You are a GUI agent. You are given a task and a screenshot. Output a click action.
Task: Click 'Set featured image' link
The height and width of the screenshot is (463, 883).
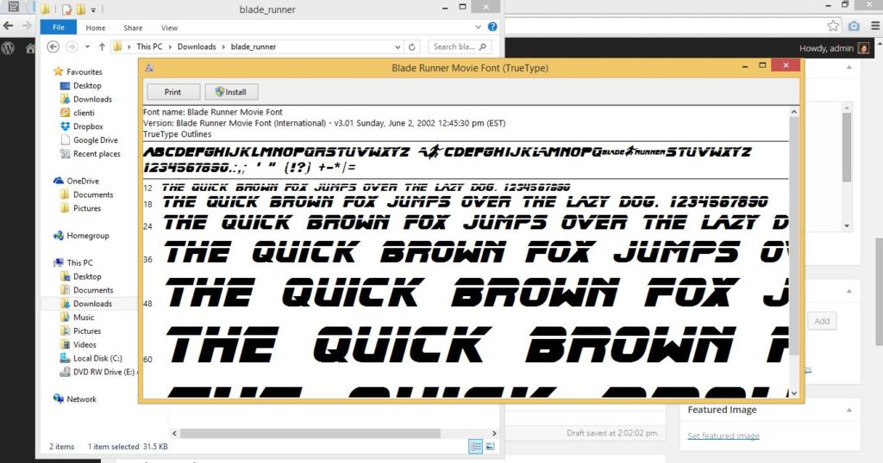pos(723,435)
